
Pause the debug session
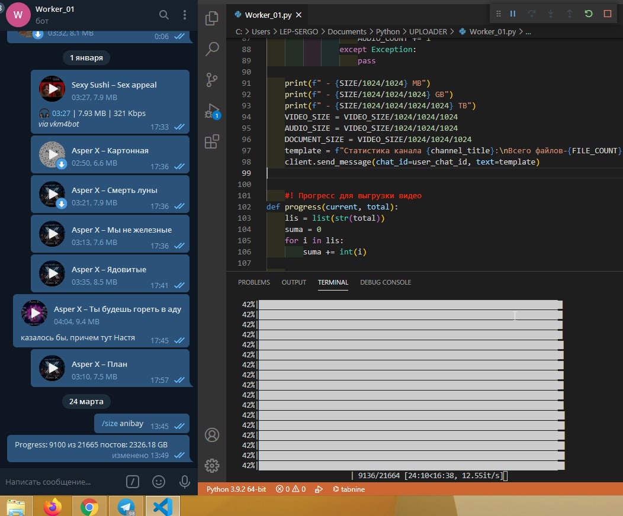[513, 14]
